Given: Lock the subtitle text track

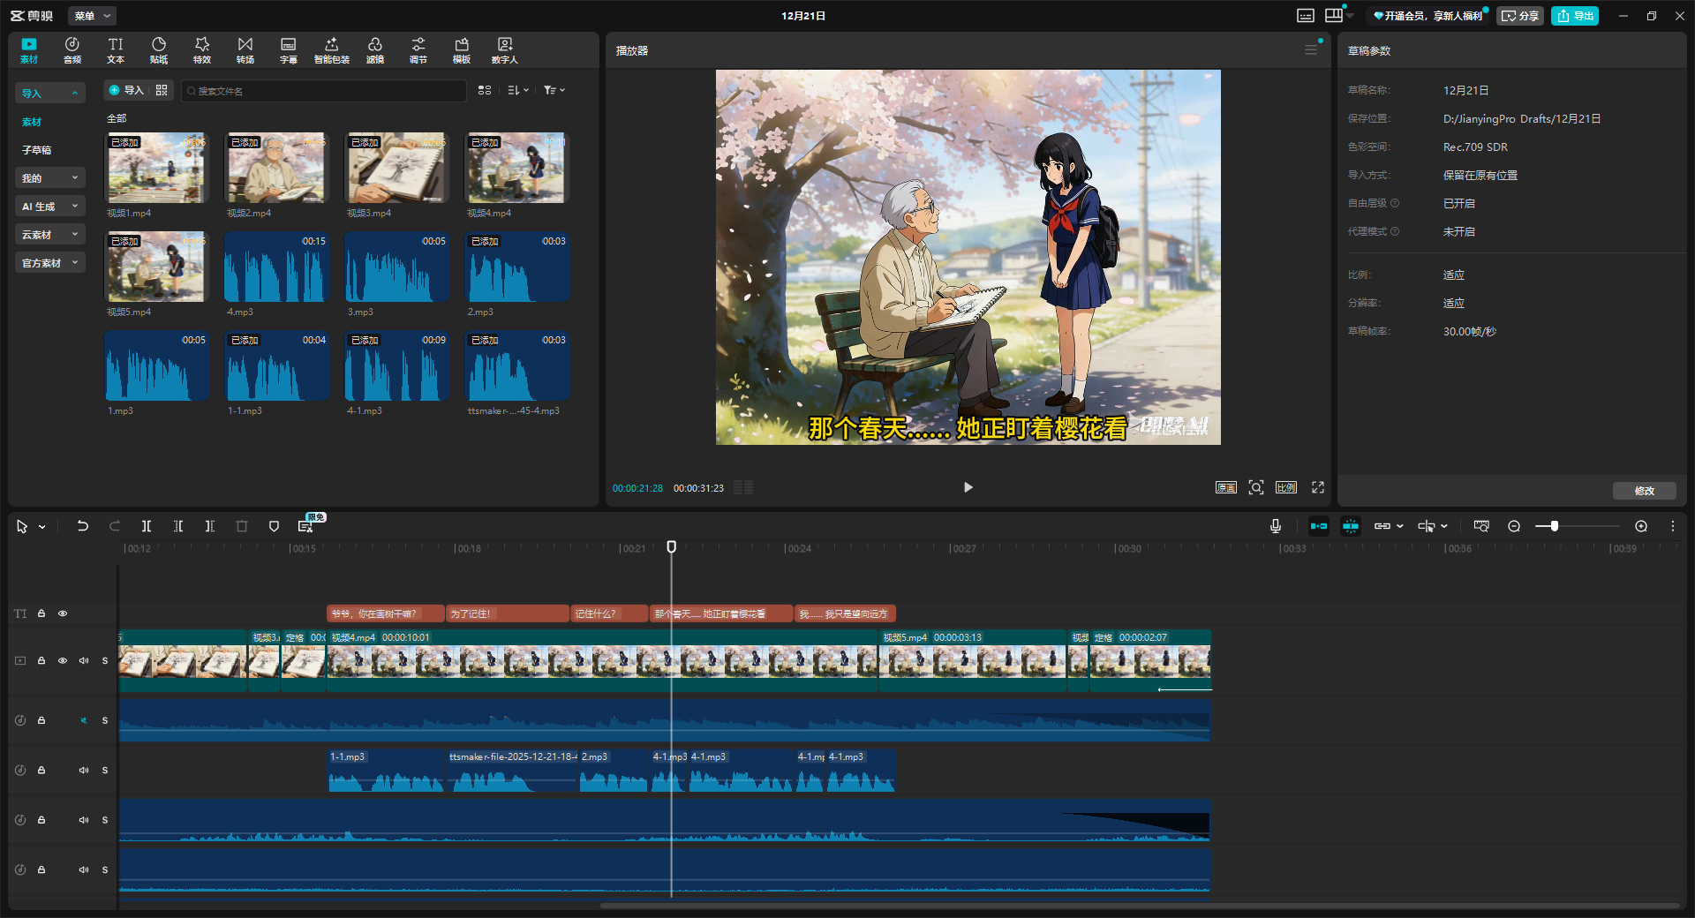Looking at the screenshot, I should (x=41, y=613).
